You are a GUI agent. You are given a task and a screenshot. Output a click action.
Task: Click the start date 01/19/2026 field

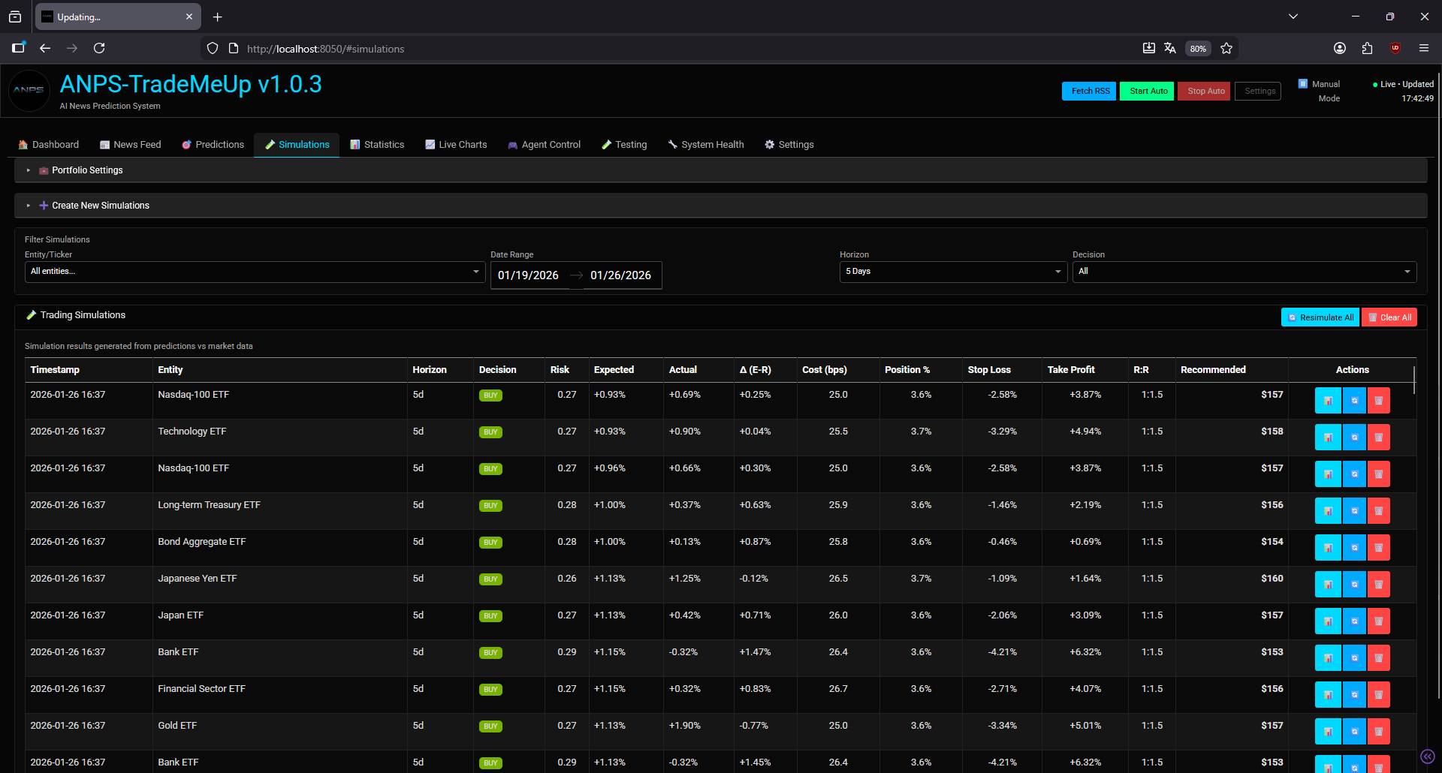[528, 275]
